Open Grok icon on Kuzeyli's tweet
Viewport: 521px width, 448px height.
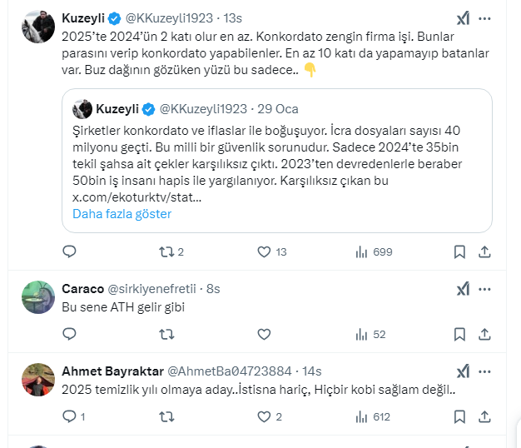point(464,18)
